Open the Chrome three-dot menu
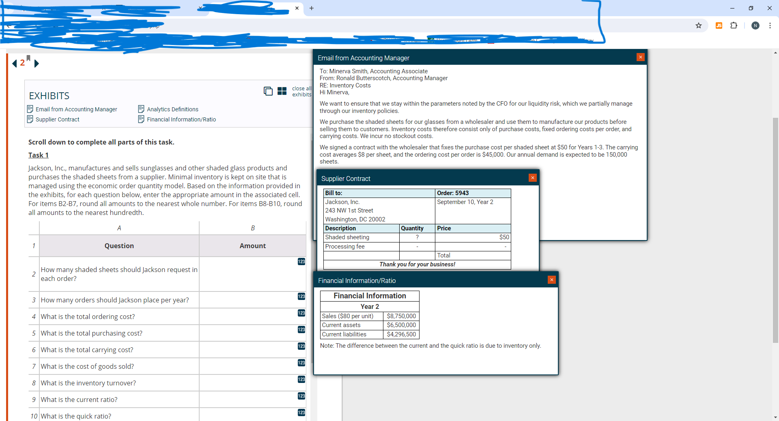Screen dimensions: 779x421 [770, 26]
